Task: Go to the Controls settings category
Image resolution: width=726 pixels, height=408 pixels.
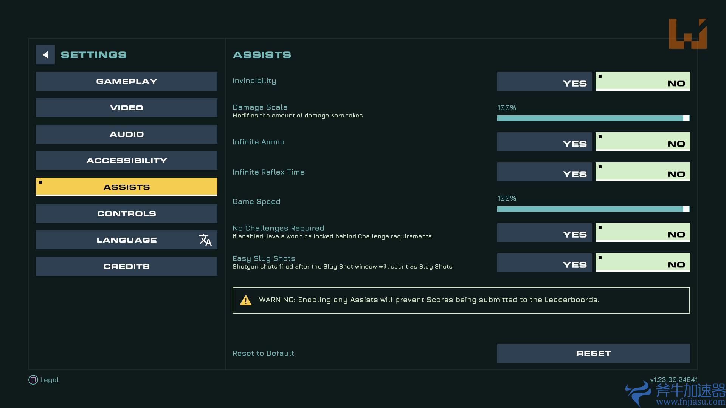Action: [127, 213]
